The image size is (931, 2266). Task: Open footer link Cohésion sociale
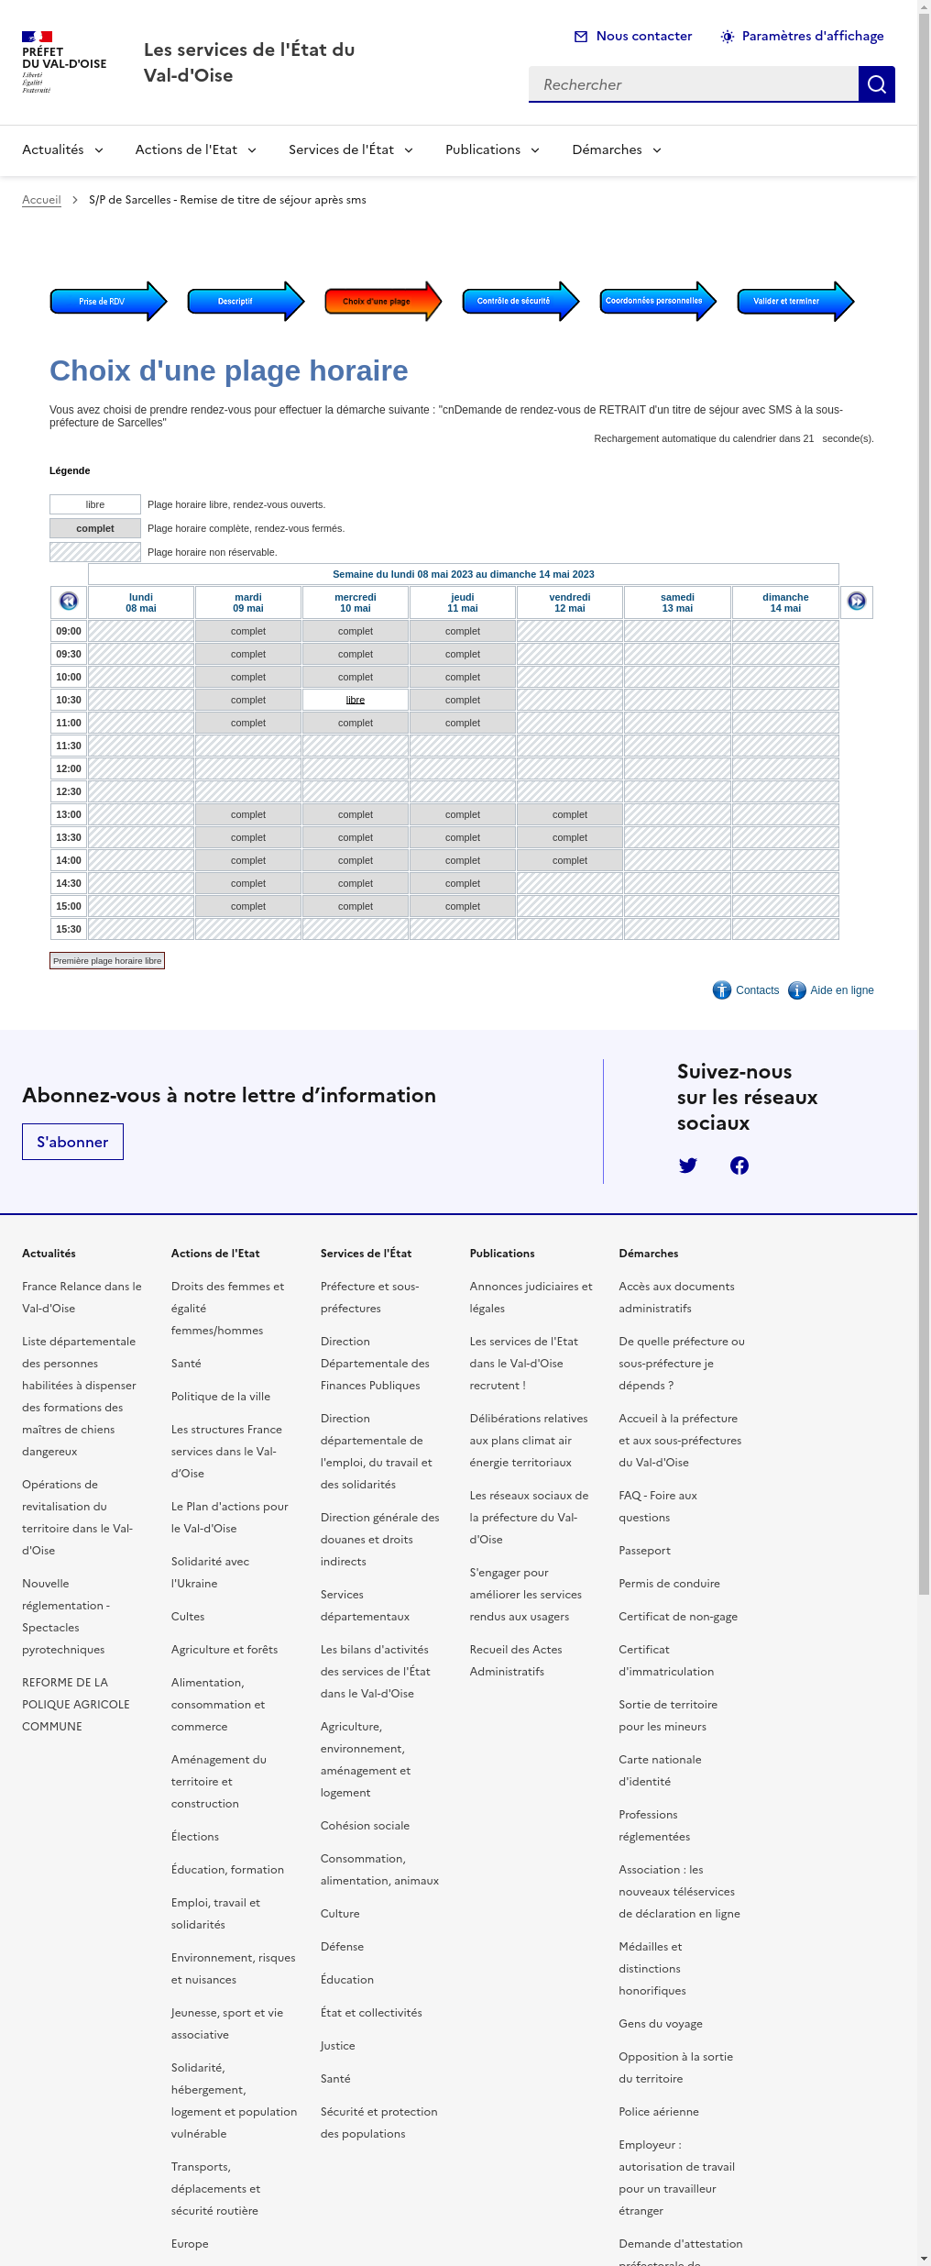[365, 1826]
